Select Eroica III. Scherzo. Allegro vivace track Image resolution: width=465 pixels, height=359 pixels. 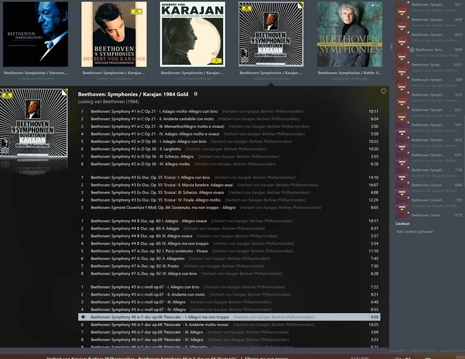point(229,192)
